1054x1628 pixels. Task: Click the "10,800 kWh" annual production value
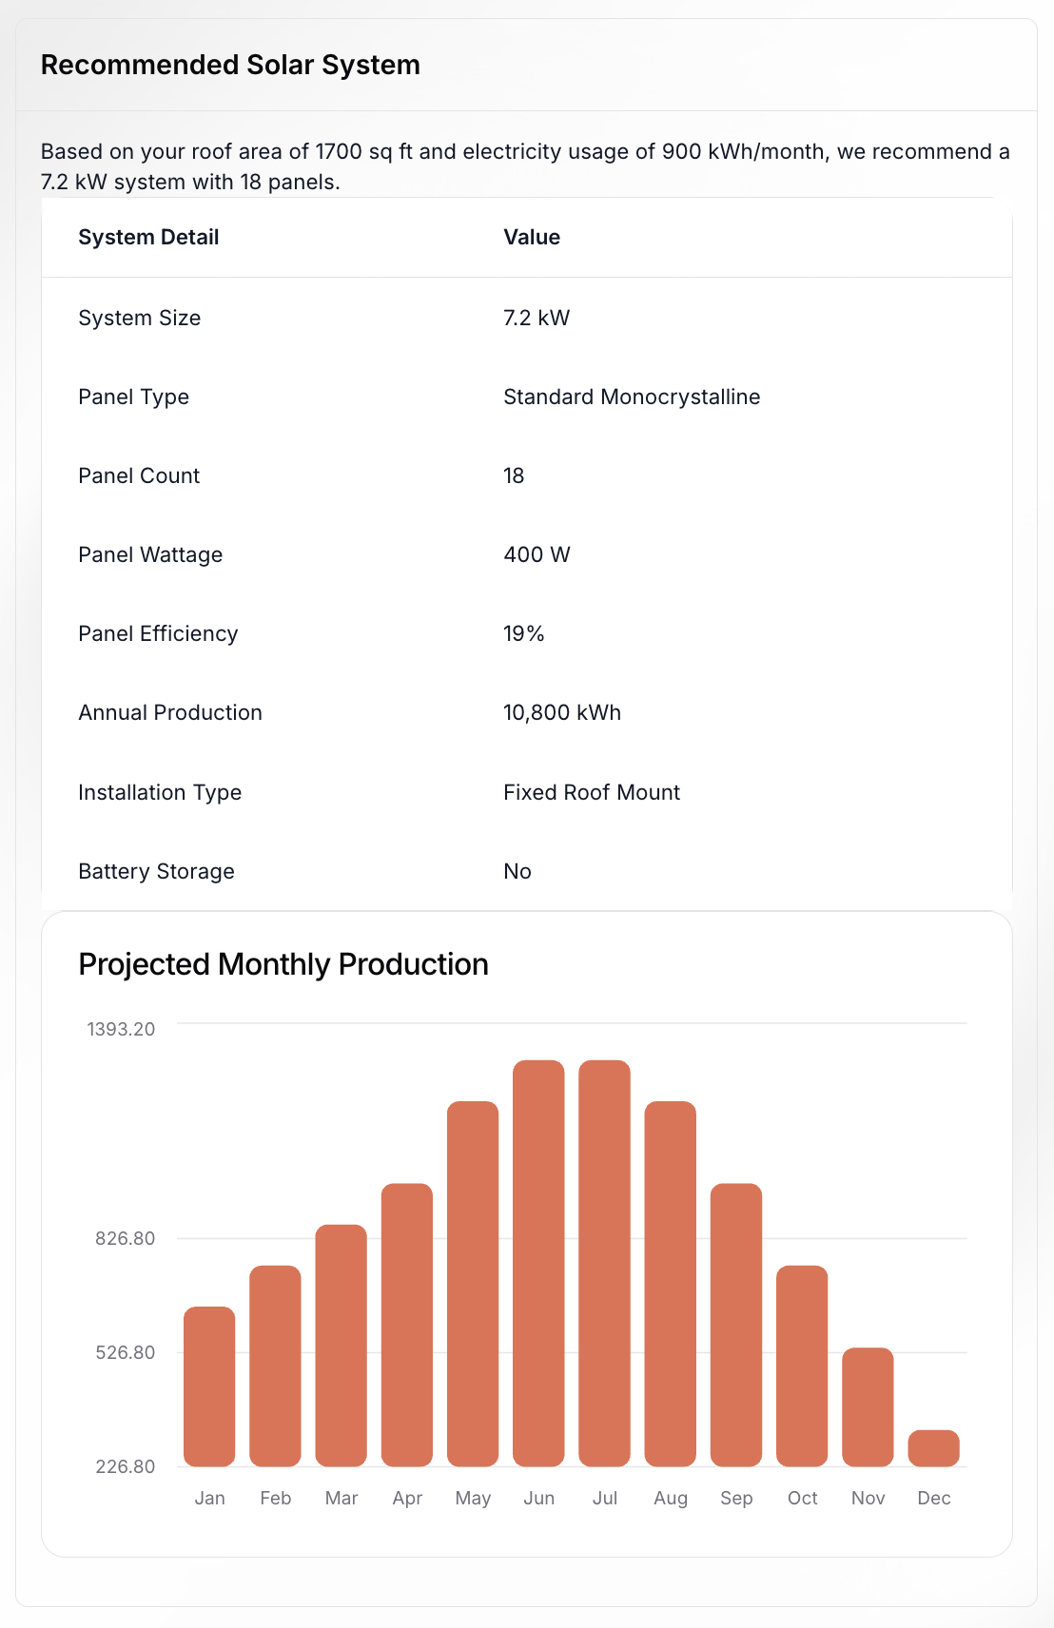pos(562,713)
